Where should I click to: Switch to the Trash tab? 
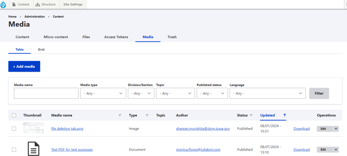172,37
